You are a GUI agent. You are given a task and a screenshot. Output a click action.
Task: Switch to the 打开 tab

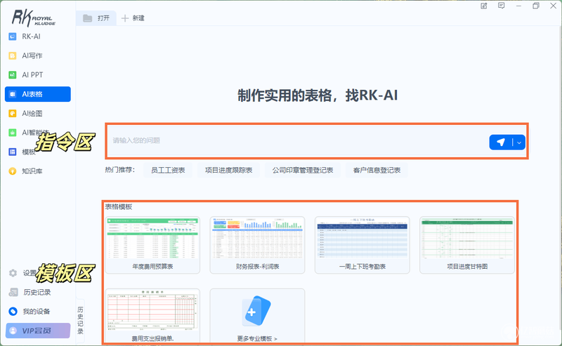[96, 18]
